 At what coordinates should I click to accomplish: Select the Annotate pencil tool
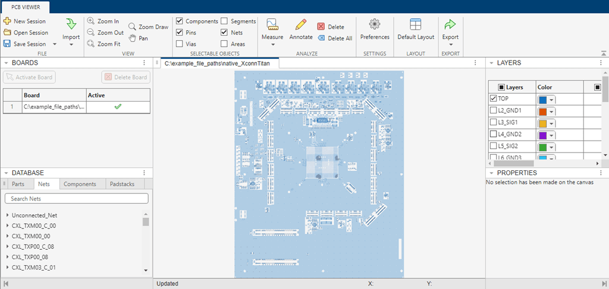click(301, 24)
